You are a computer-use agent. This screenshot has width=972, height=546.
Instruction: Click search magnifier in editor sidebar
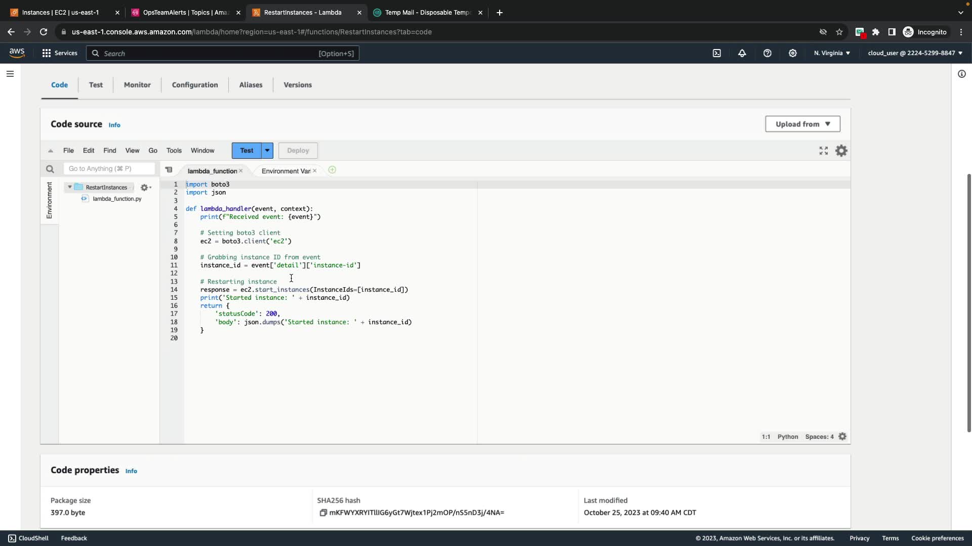click(x=50, y=169)
